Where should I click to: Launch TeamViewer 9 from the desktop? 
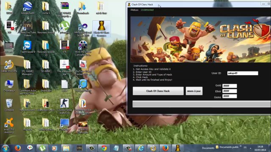[x=28, y=47]
